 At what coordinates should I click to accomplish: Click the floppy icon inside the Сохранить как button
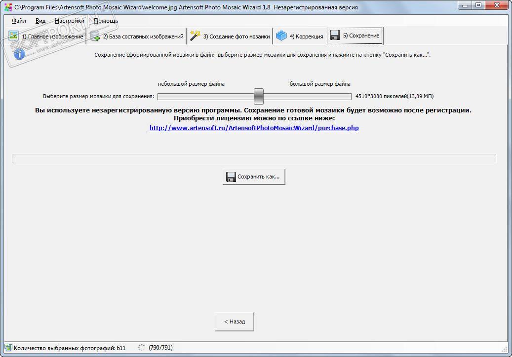tap(231, 177)
